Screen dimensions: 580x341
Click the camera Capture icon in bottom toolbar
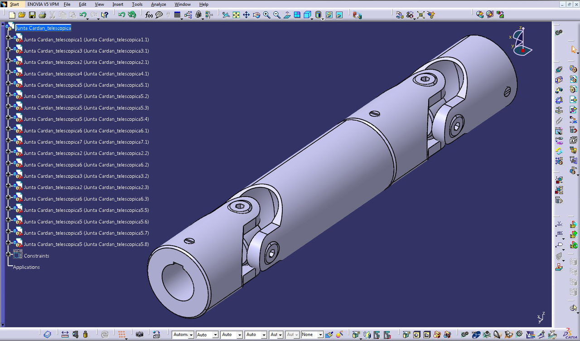(x=140, y=335)
